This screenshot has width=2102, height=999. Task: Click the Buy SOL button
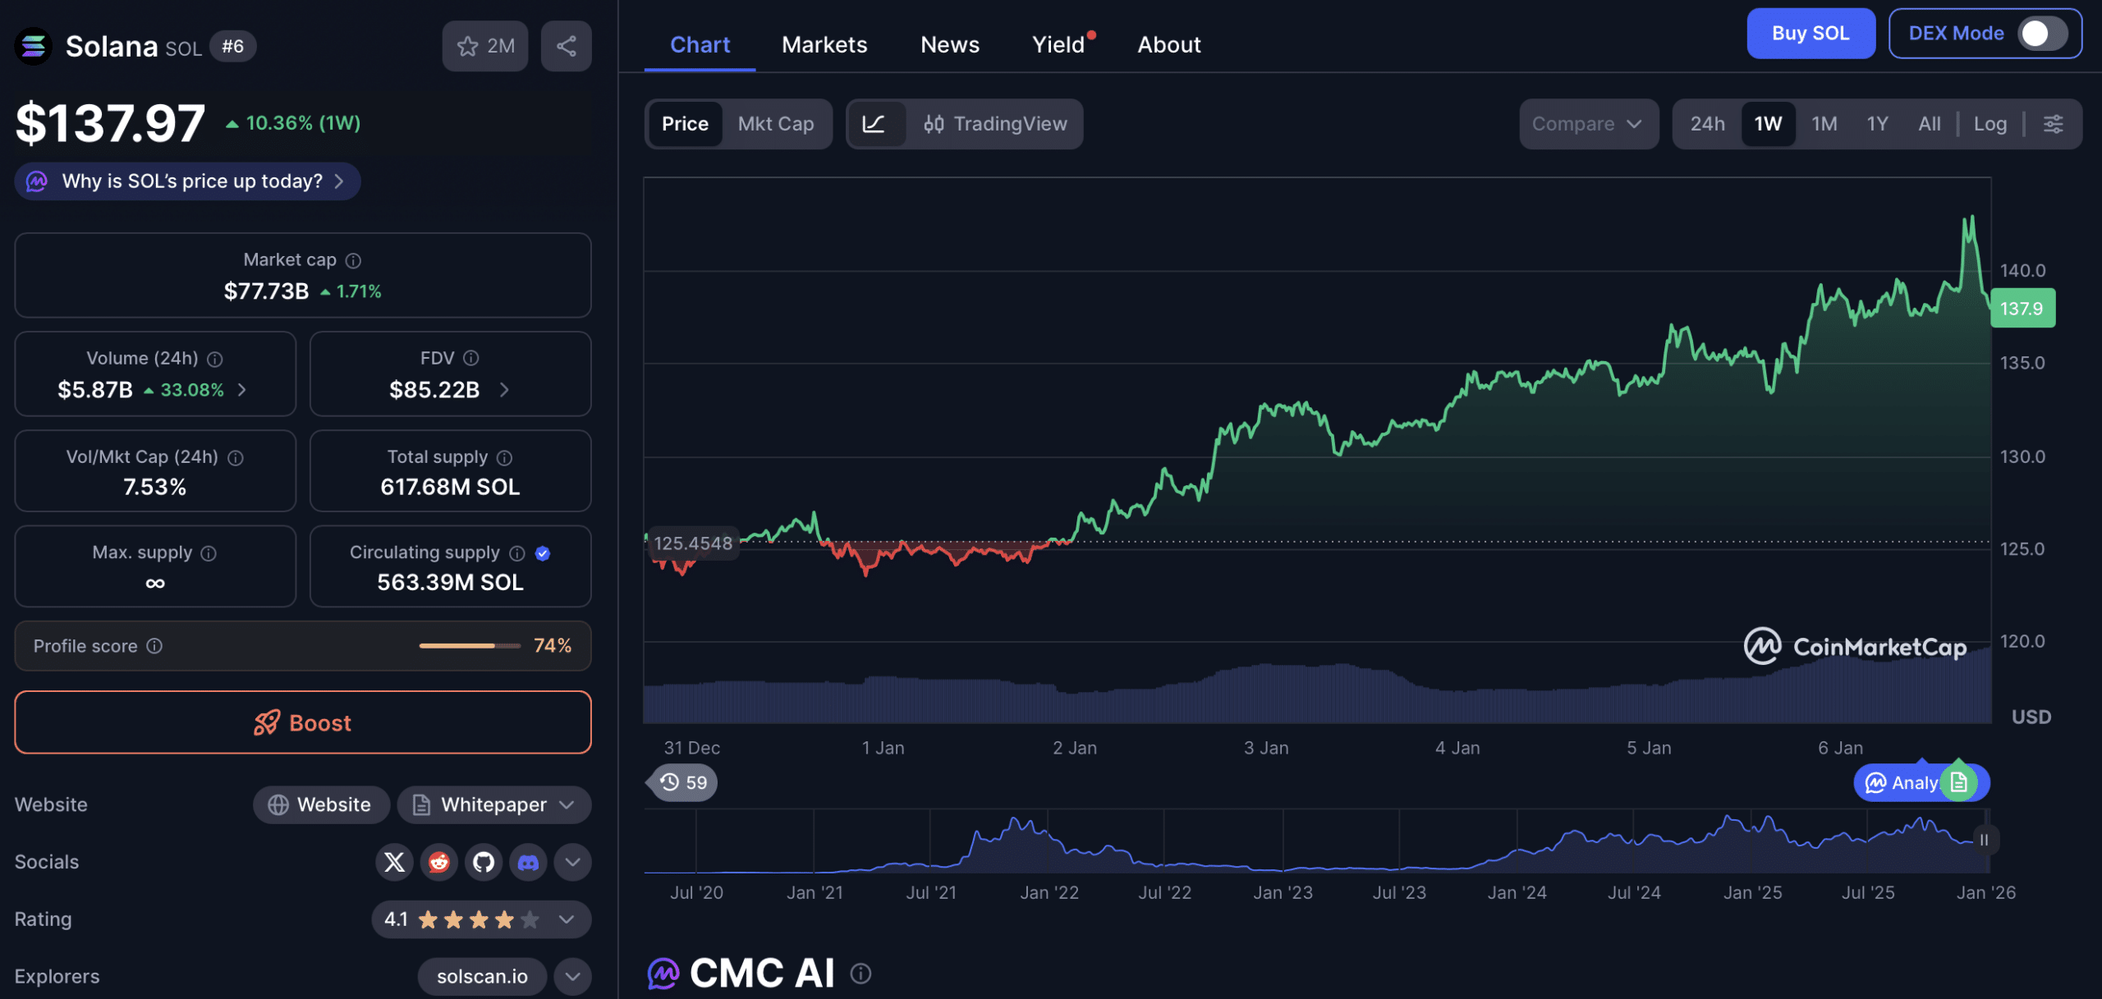1810,34
